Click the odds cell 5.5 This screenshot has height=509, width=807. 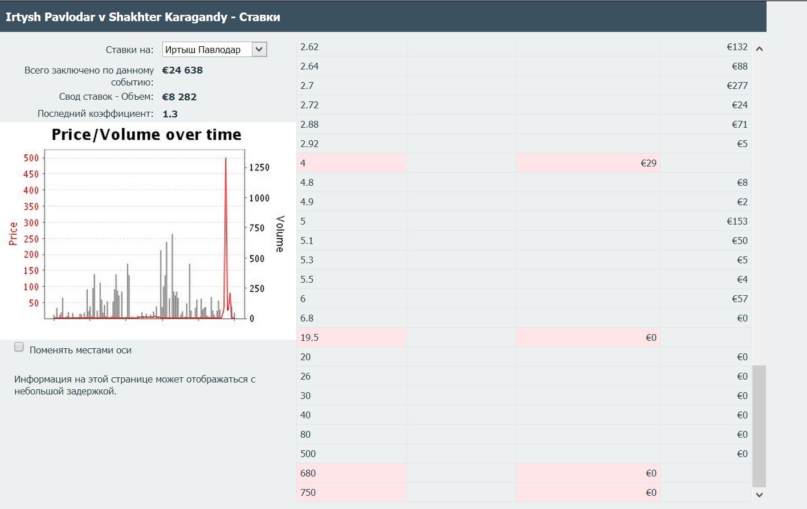pyautogui.click(x=352, y=279)
